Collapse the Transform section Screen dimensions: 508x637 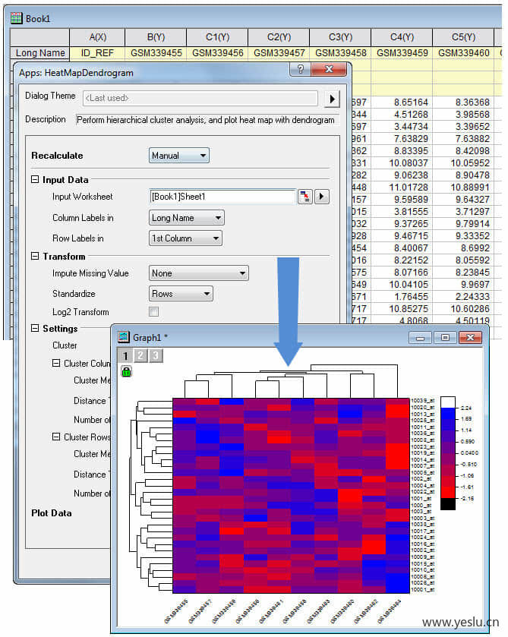(36, 256)
